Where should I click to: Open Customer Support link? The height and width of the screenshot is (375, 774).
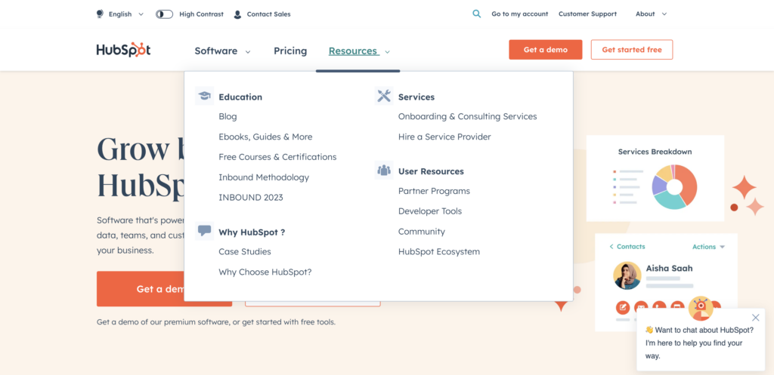point(587,14)
